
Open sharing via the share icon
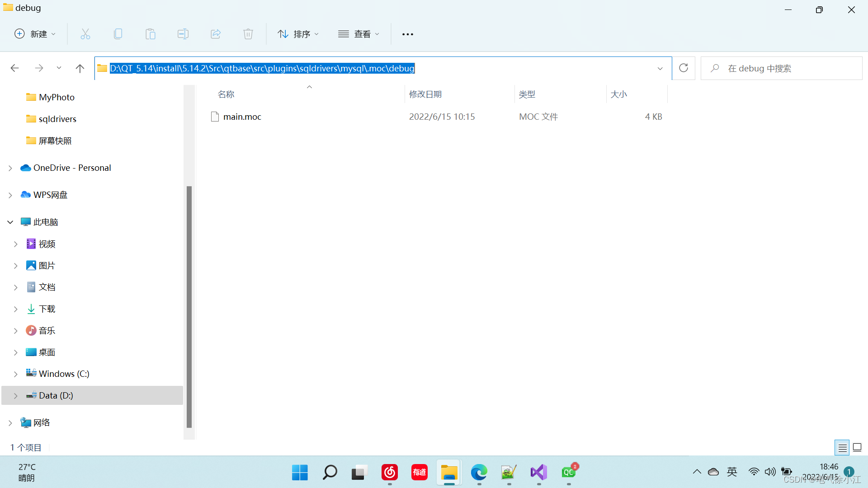click(216, 34)
